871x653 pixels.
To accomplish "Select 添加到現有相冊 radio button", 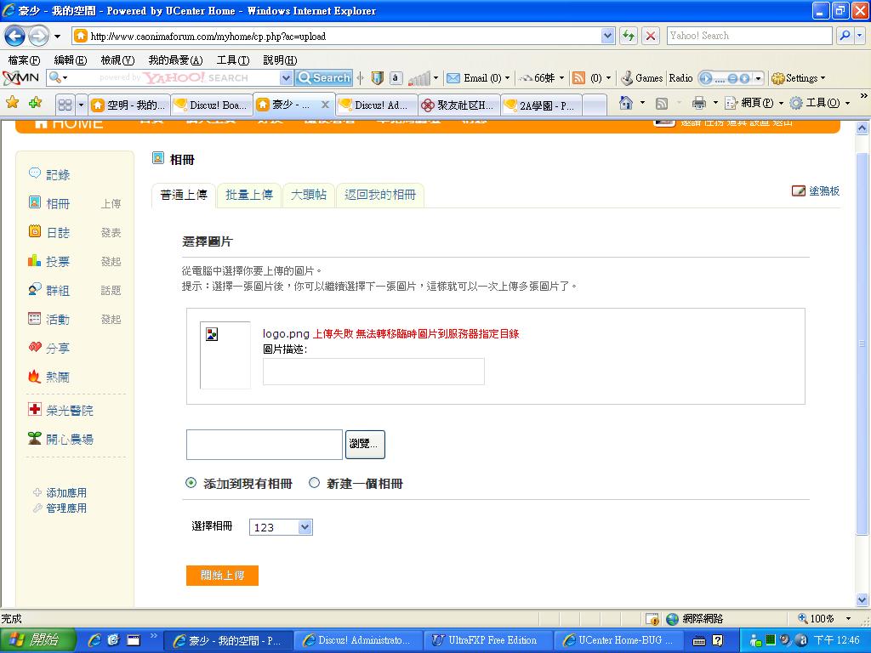I will pyautogui.click(x=191, y=483).
